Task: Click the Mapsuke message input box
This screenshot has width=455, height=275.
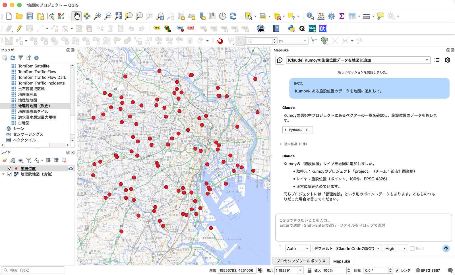Action: [363, 228]
